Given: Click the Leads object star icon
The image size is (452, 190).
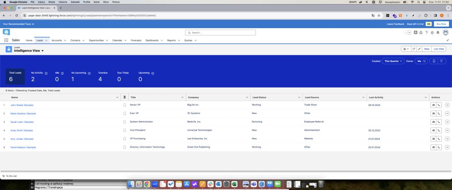Looking at the screenshot, I should click(x=9, y=49).
